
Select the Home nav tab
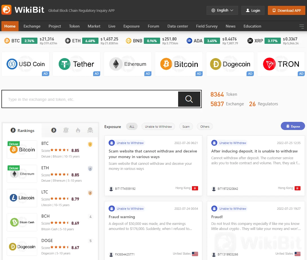tap(10, 26)
